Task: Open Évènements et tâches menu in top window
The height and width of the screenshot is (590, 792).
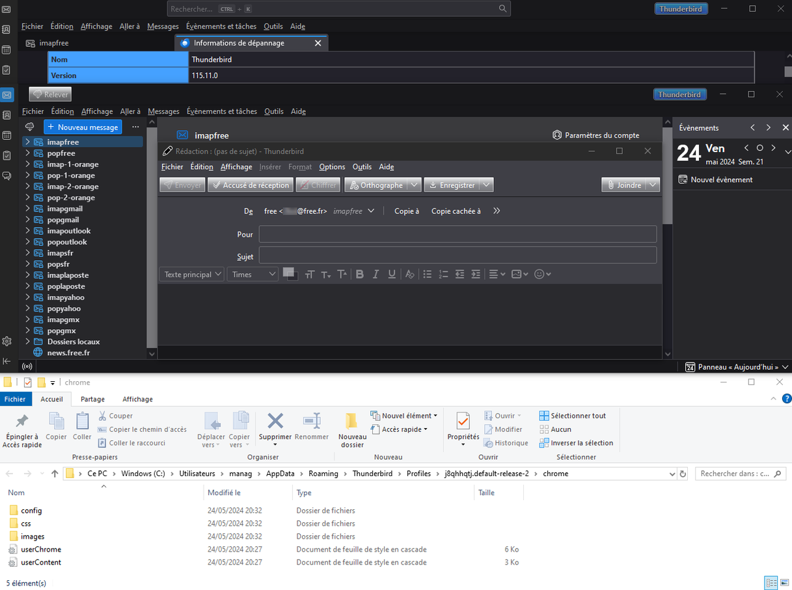Action: pyautogui.click(x=221, y=27)
